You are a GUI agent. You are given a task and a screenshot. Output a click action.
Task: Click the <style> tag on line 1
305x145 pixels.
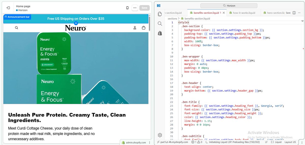click(x=183, y=22)
